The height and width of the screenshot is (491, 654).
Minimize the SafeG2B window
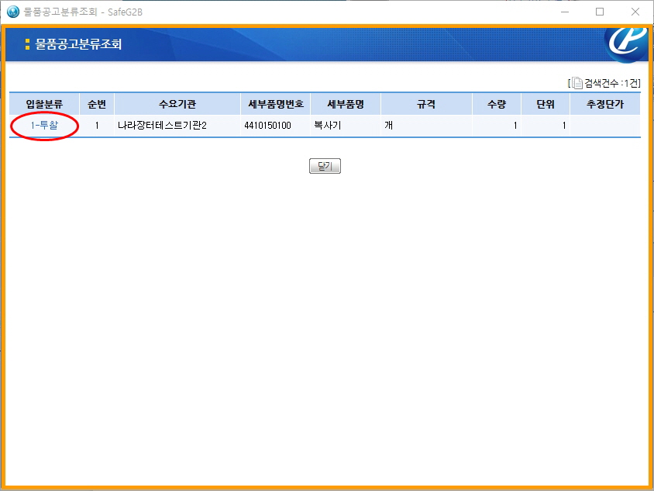[x=565, y=12]
